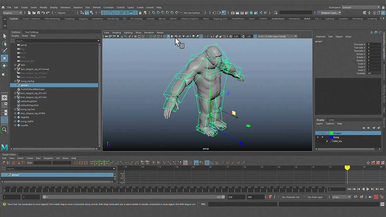Open the Graph Editor search field magnifier icon

(x=3, y=168)
